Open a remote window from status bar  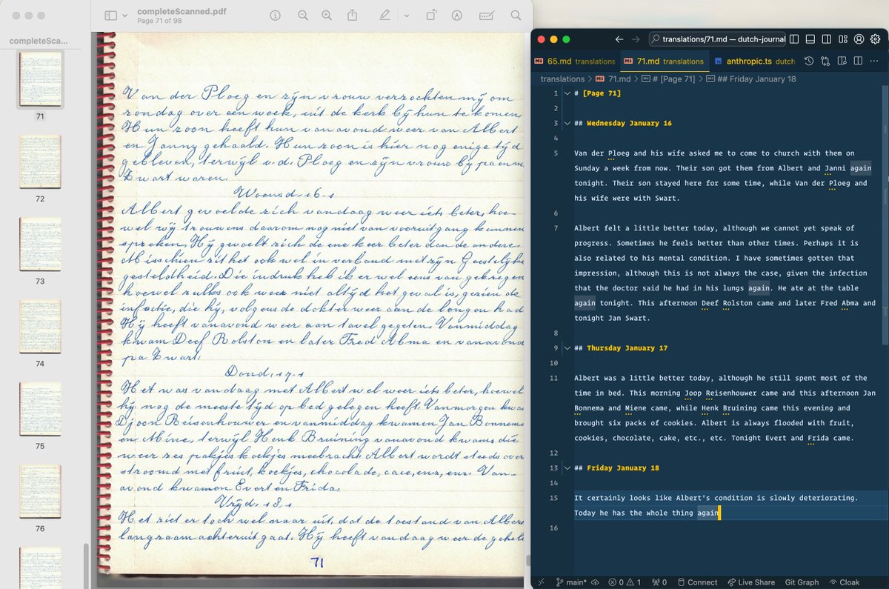(x=540, y=582)
